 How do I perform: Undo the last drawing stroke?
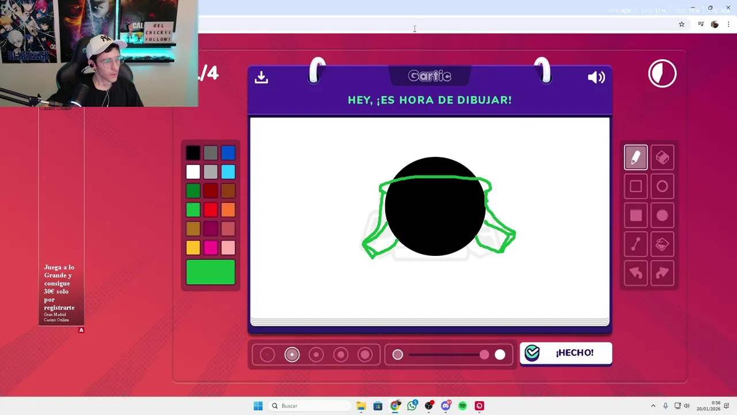click(x=636, y=273)
